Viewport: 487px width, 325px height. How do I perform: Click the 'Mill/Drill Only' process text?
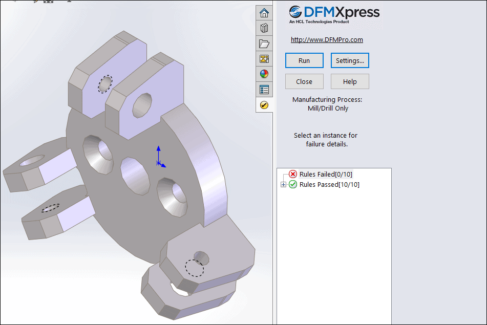(328, 109)
